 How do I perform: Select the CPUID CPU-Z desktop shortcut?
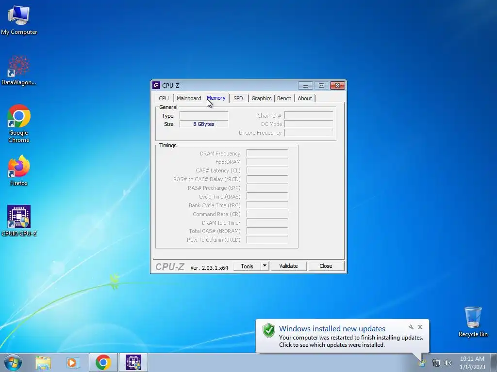pyautogui.click(x=19, y=220)
